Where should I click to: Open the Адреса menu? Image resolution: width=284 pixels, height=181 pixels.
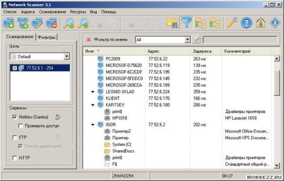coord(28,12)
